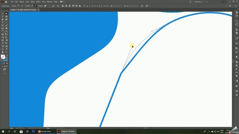239x134 pixels.
Task: Edit toolbar via the three dots
Action: [4, 73]
